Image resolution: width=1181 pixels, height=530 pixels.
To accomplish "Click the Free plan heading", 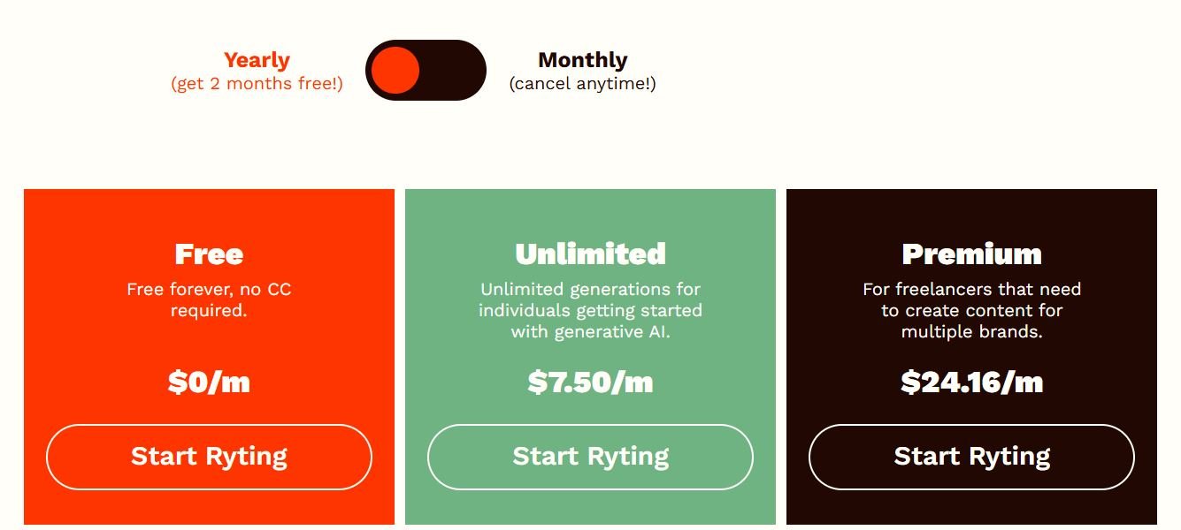I will point(209,254).
